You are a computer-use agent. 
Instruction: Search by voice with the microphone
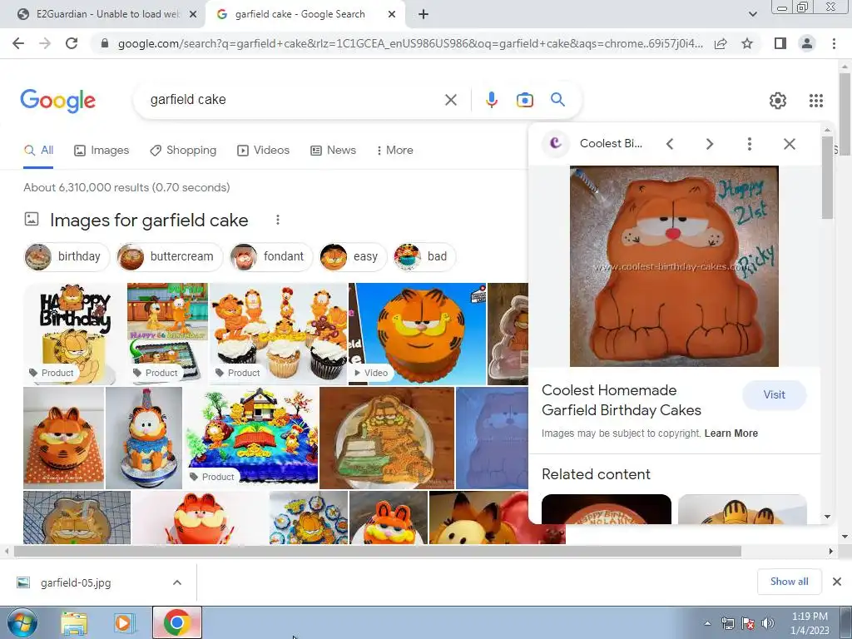(491, 100)
